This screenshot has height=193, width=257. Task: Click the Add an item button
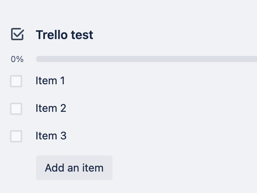click(x=74, y=168)
